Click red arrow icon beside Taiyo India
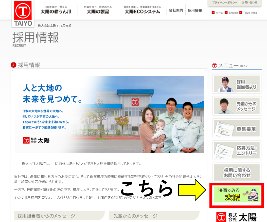The height and width of the screenshot is (222, 267). click(x=241, y=13)
